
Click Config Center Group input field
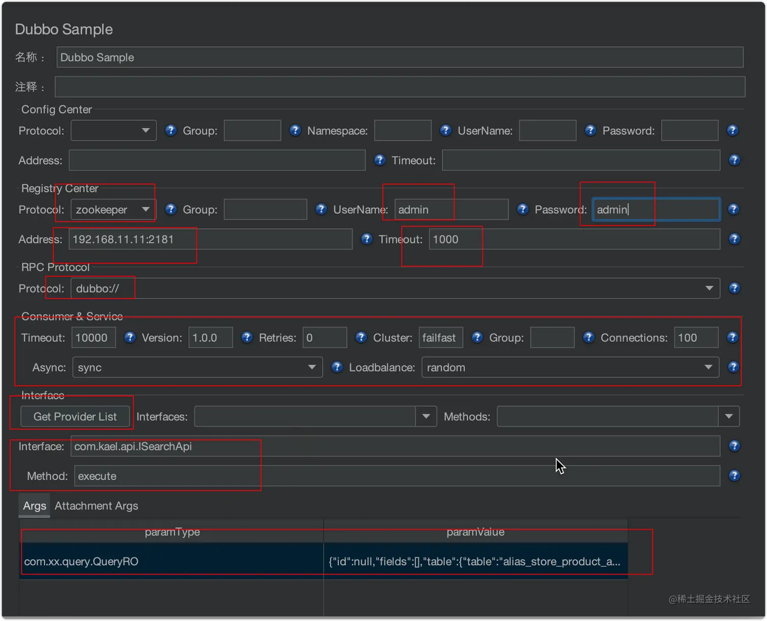pyautogui.click(x=253, y=130)
